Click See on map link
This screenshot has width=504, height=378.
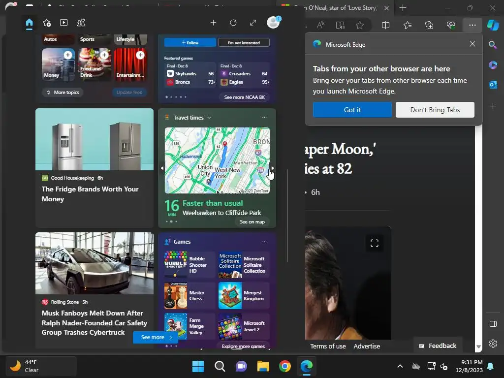coord(252,222)
